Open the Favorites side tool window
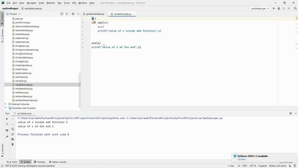This screenshot has height=168, width=298. pos(2,150)
